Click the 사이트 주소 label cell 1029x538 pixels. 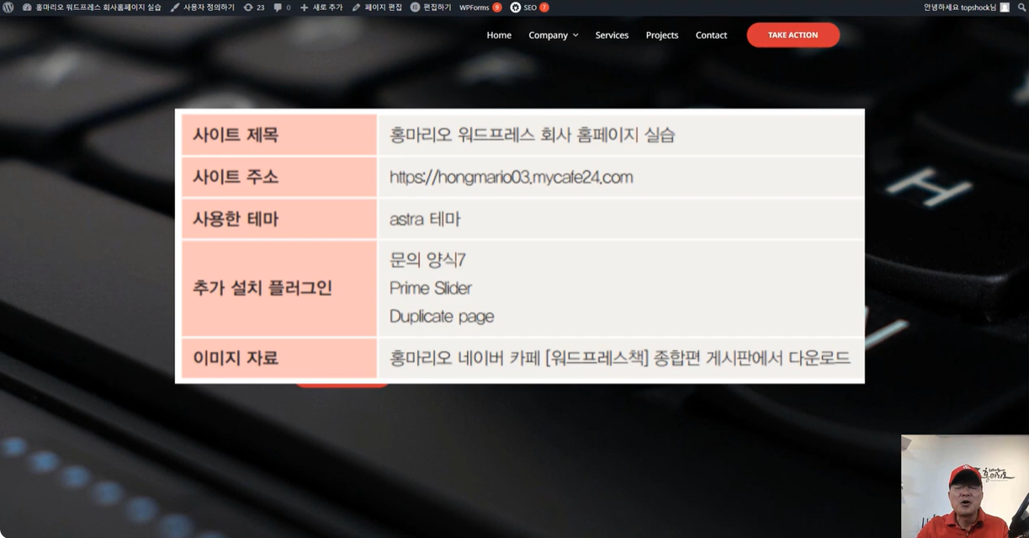tap(278, 177)
